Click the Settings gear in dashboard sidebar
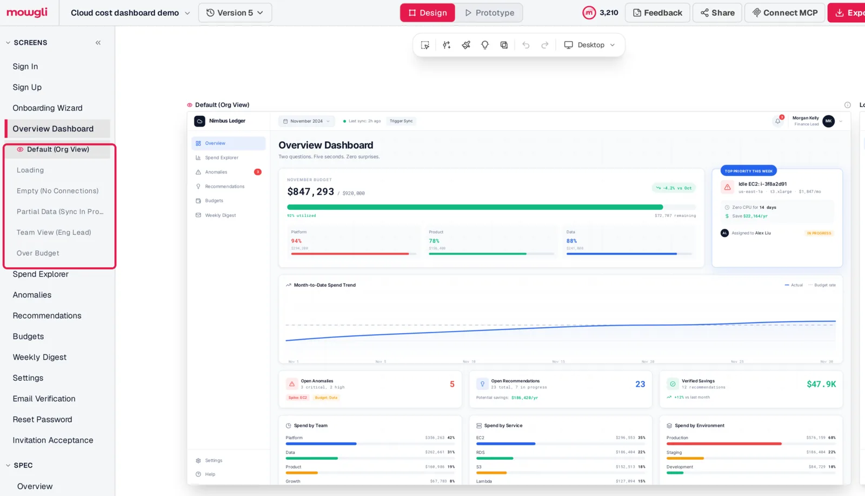The height and width of the screenshot is (496, 865). pyautogui.click(x=198, y=461)
